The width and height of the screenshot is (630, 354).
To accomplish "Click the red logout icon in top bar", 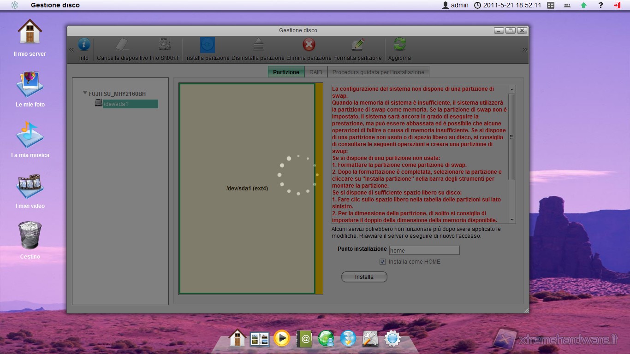I will coord(617,5).
